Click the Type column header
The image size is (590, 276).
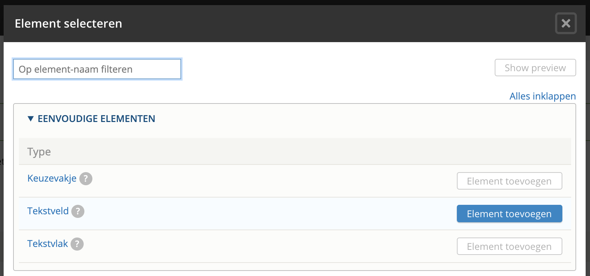pos(39,152)
